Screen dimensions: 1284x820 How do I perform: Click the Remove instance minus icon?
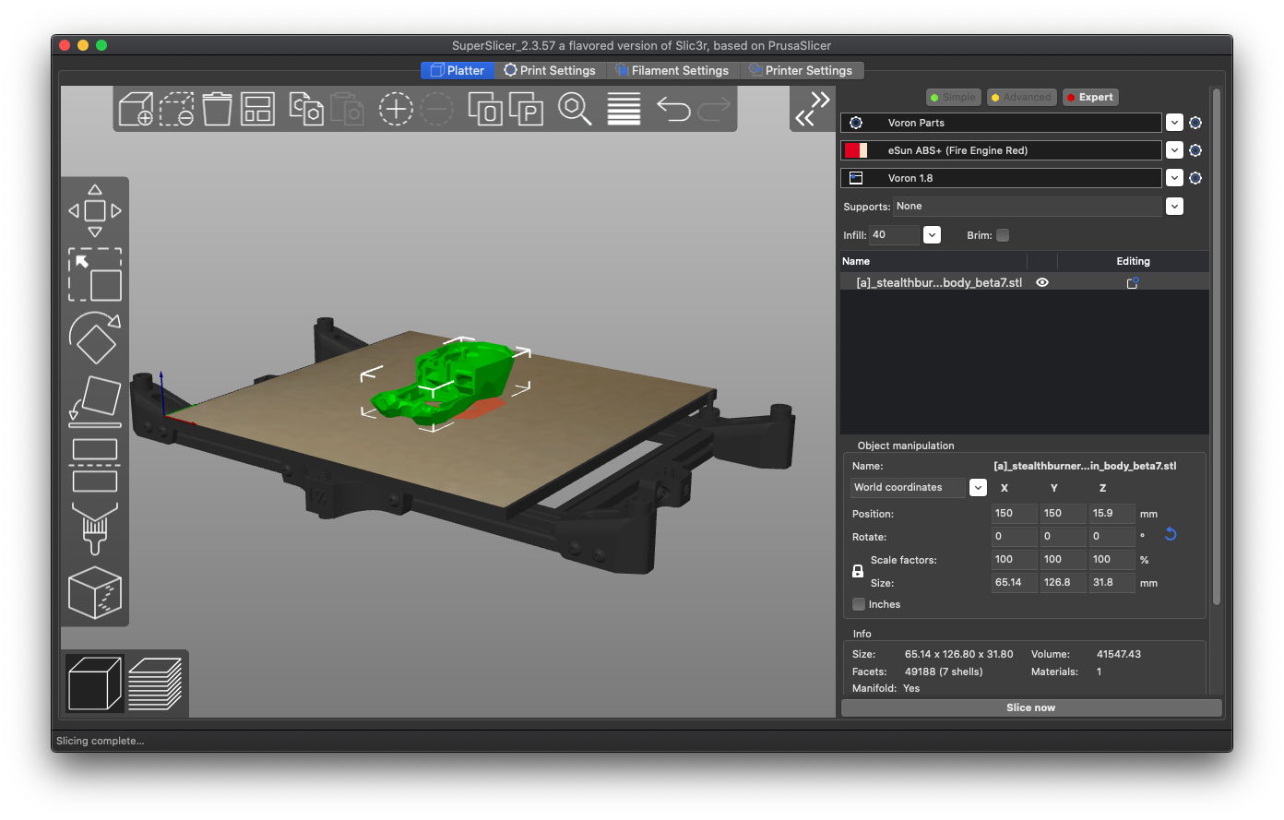click(437, 109)
